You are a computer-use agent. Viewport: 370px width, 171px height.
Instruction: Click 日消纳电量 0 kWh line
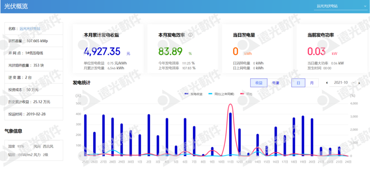[x=248, y=63]
